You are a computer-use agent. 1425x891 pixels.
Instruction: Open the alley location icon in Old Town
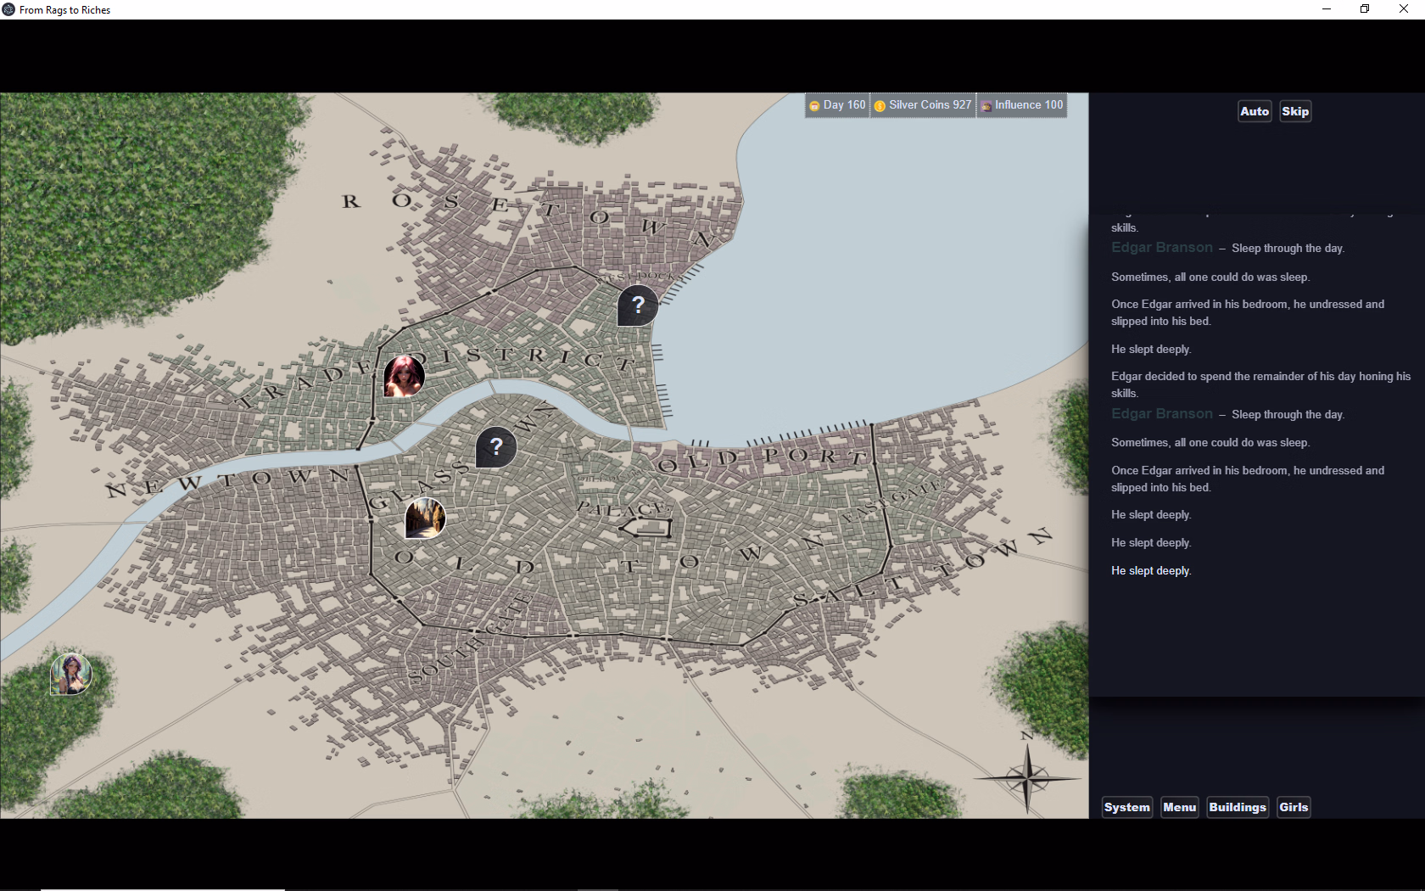click(425, 518)
